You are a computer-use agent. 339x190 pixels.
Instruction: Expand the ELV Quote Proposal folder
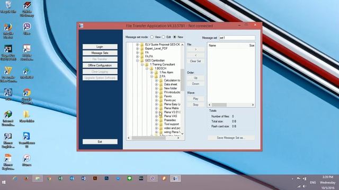137,44
